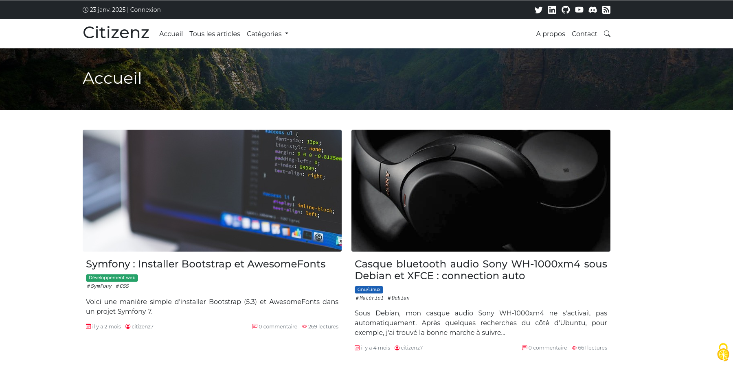Click author citizenz7 on Symfony article

(x=143, y=326)
